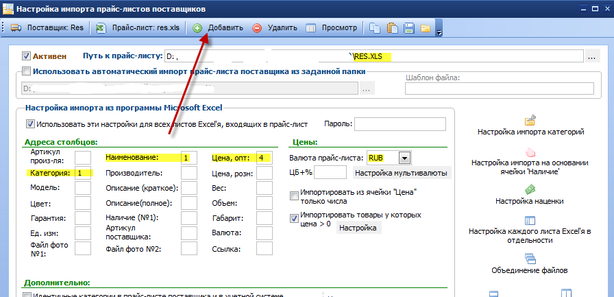This screenshot has width=614, height=297.
Task: Click Настройка наценки label
Action: (x=530, y=201)
